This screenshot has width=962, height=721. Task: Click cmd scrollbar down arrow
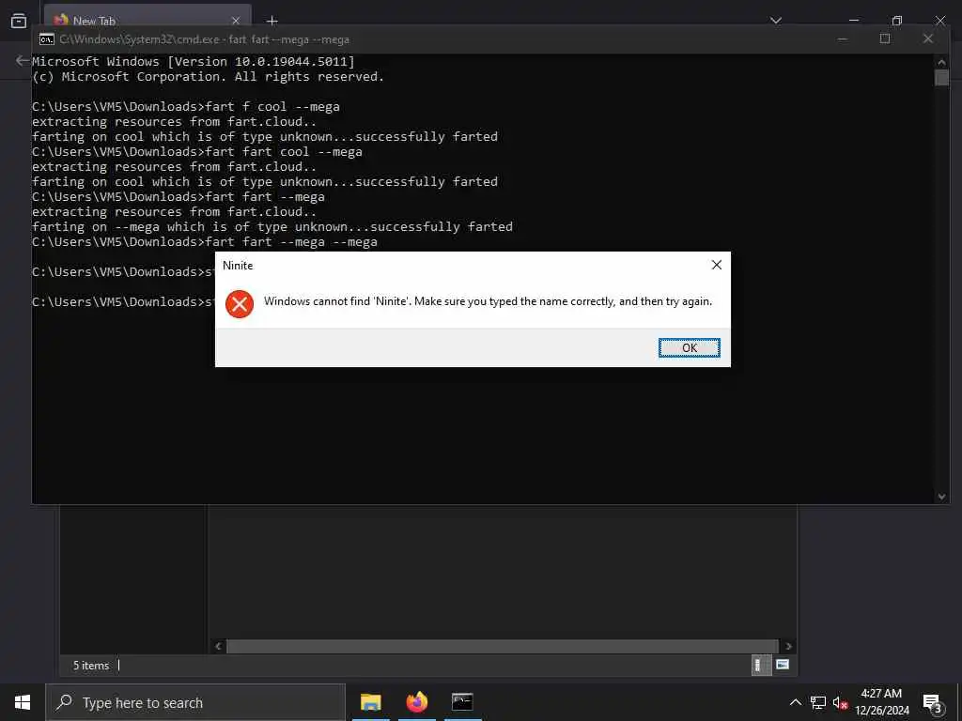coord(941,497)
